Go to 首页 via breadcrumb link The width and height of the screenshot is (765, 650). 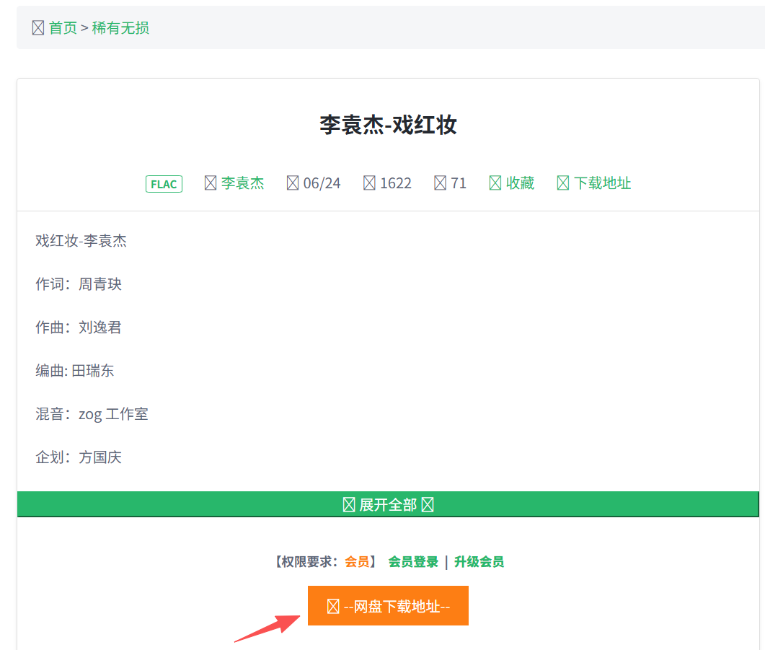pyautogui.click(x=63, y=28)
